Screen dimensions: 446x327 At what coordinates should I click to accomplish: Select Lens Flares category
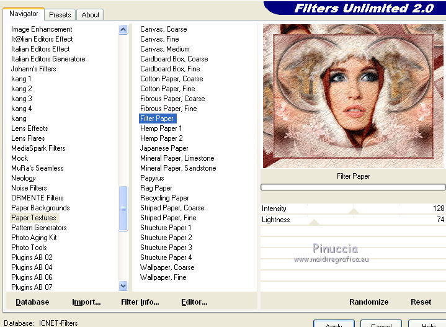click(28, 138)
